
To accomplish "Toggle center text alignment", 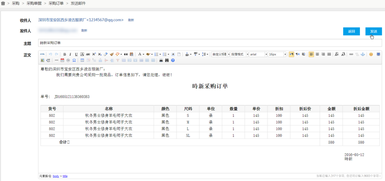I will click(x=318, y=54).
